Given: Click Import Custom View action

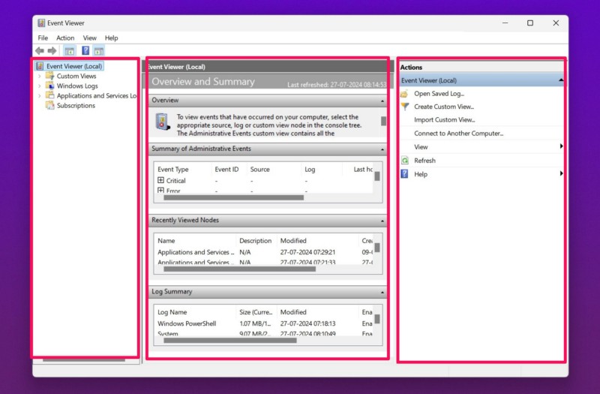Looking at the screenshot, I should tap(444, 120).
